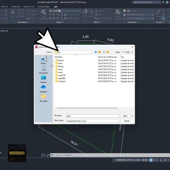Viewport: 170px width, 170px height.
Task: Close the Select file dialog
Action: (x=132, y=47)
